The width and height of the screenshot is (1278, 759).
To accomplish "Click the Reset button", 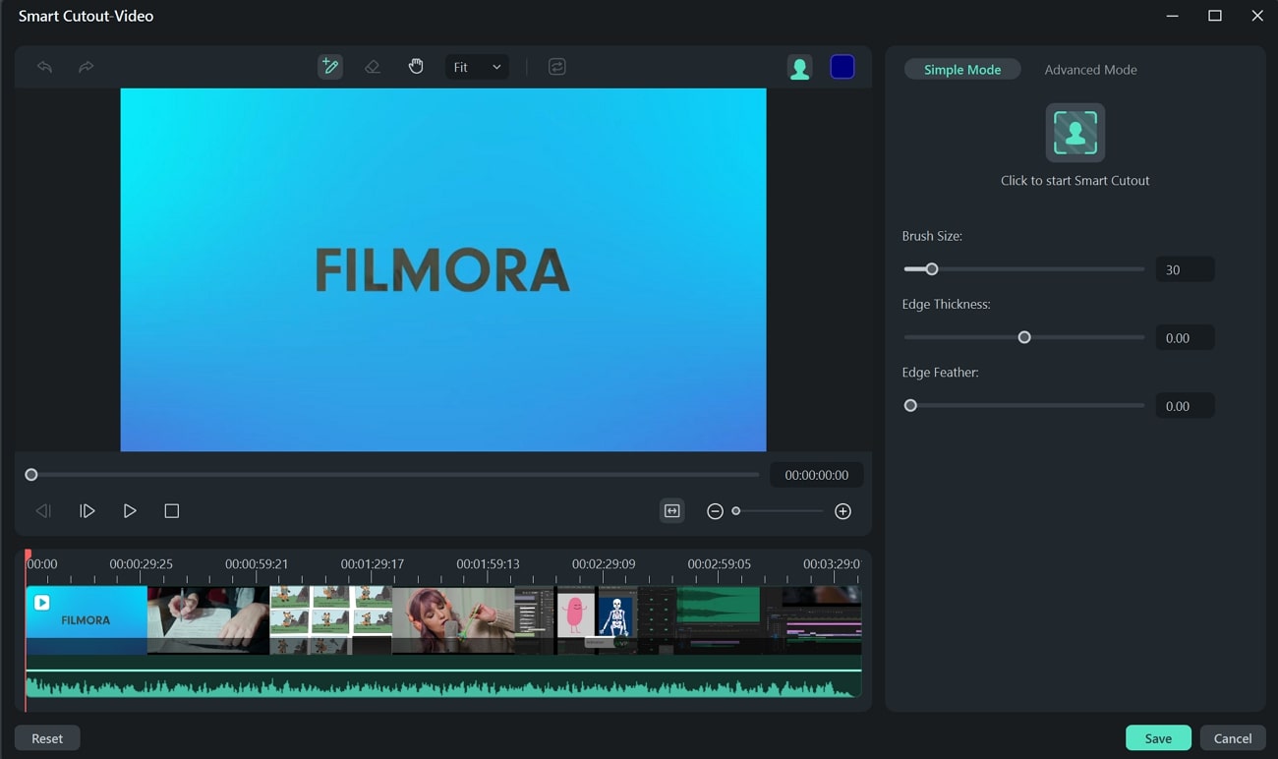I will (47, 738).
